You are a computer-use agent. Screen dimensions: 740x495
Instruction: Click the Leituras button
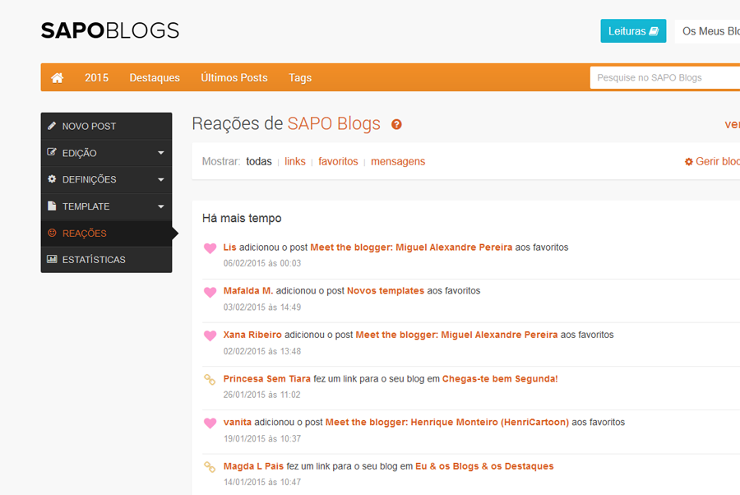coord(633,31)
